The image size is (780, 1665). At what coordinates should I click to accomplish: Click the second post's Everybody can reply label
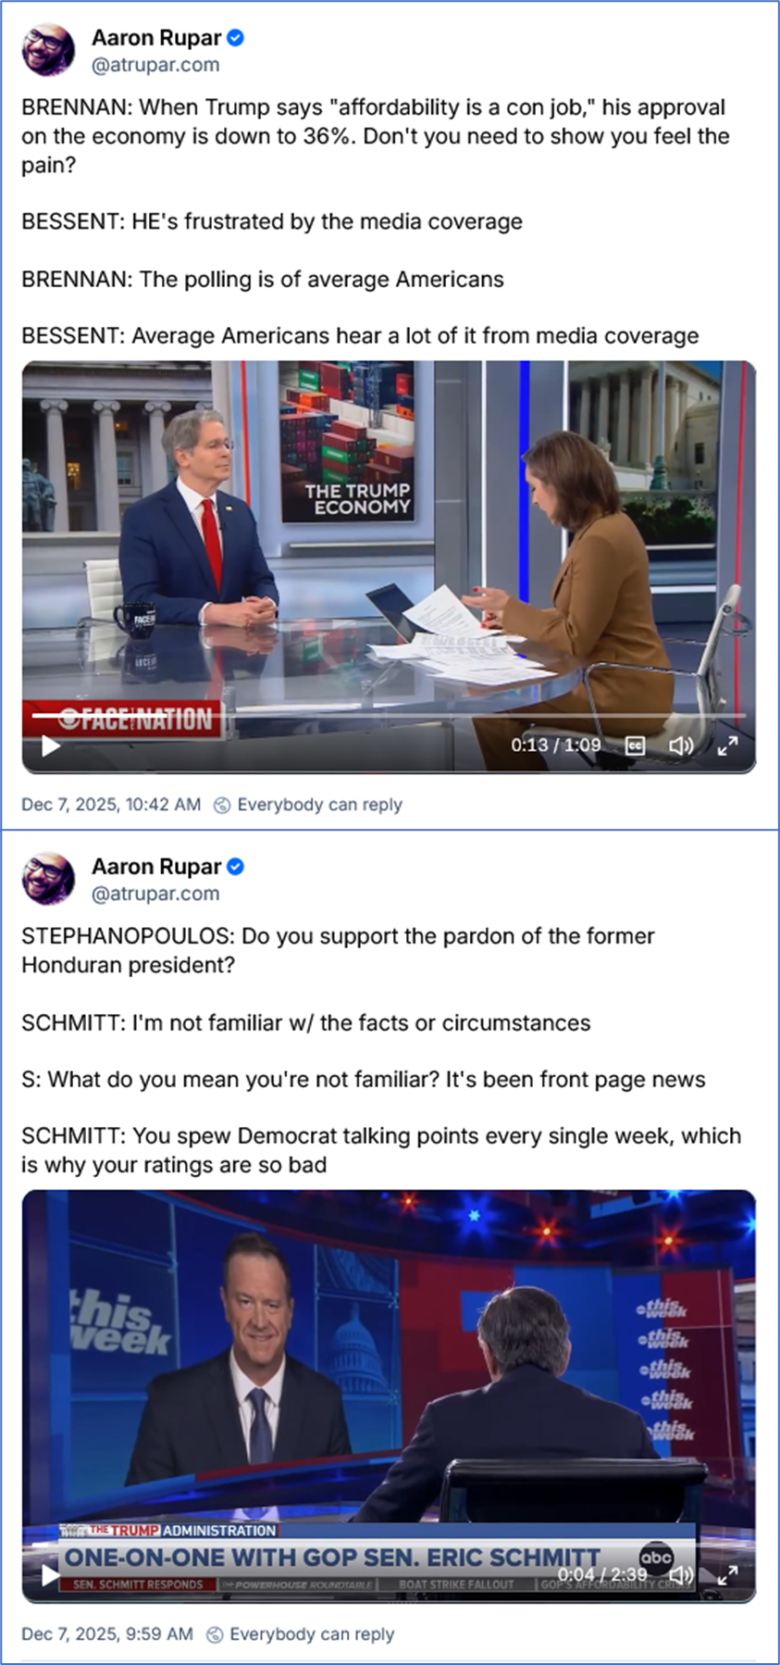(x=312, y=1634)
